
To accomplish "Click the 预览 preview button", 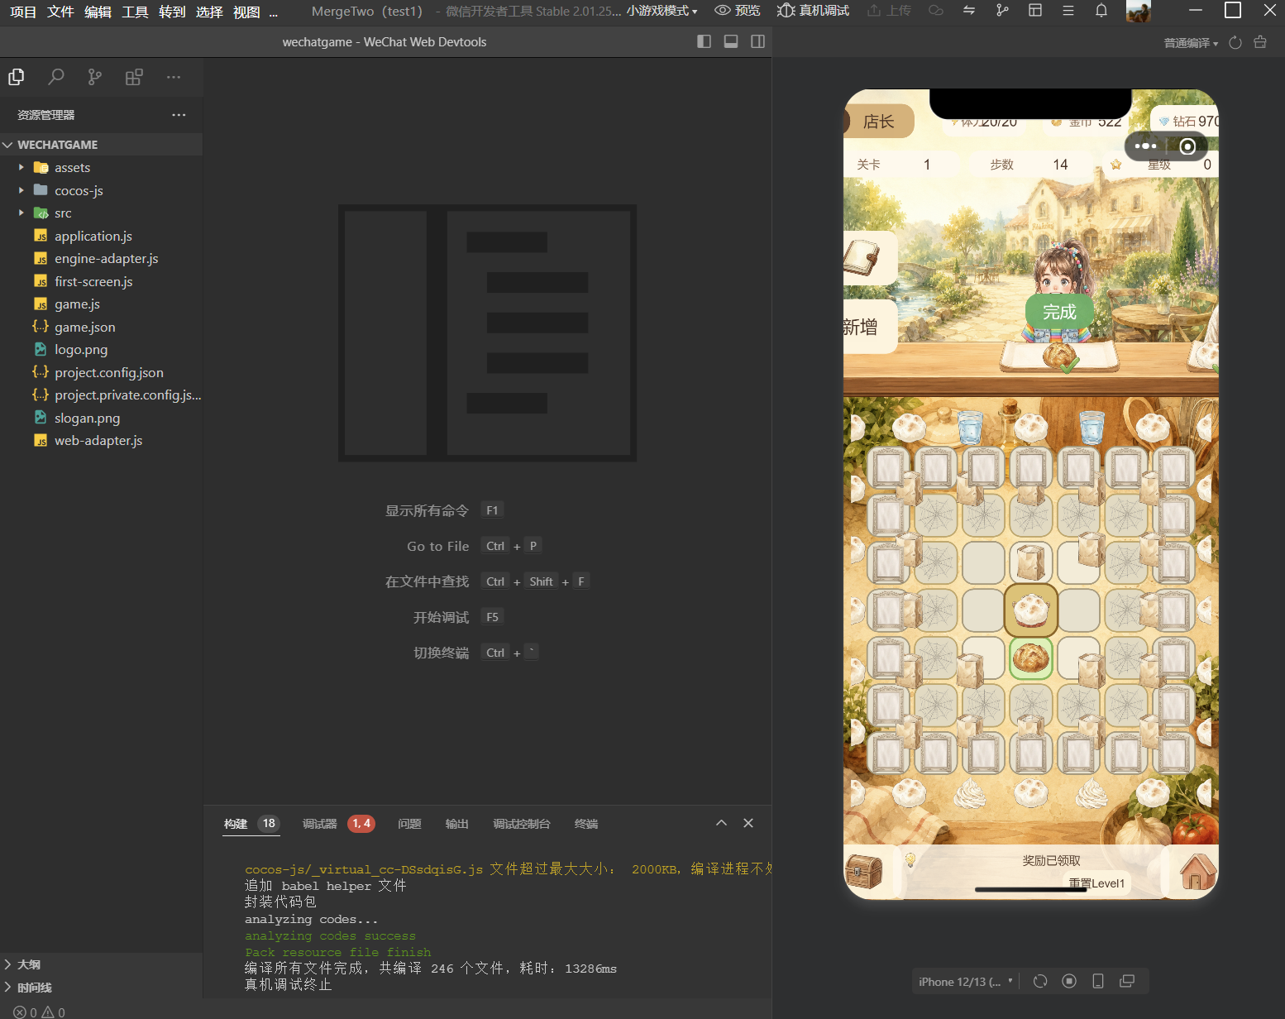I will tap(738, 11).
